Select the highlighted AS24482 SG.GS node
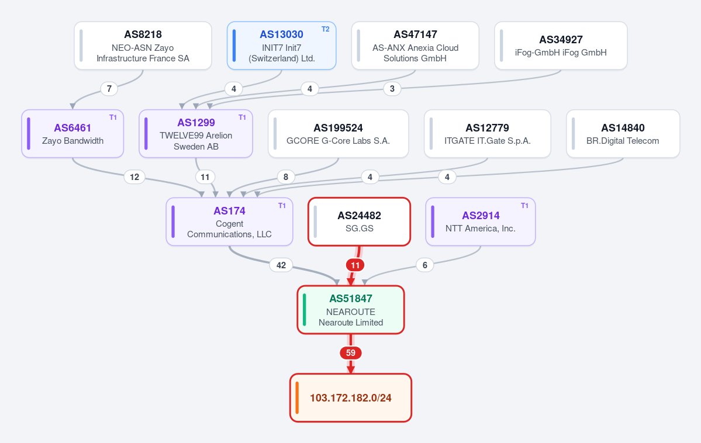The image size is (701, 443). coord(359,221)
